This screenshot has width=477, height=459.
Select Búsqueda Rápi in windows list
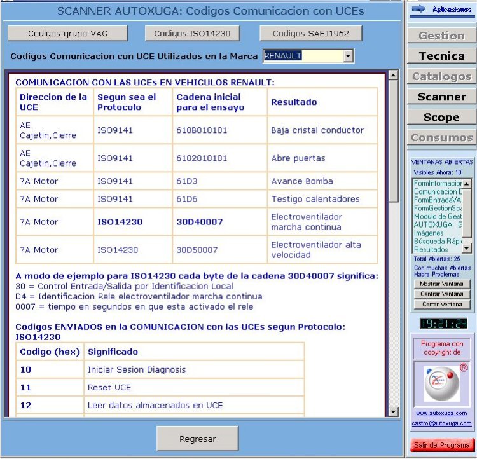click(x=438, y=241)
